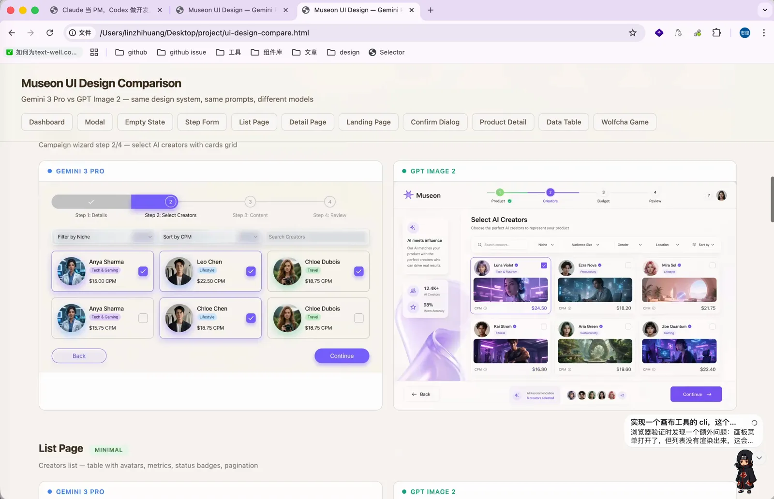This screenshot has height=499, width=774.
Task: Check the Ezra Nova creator checkbox
Action: (628, 265)
